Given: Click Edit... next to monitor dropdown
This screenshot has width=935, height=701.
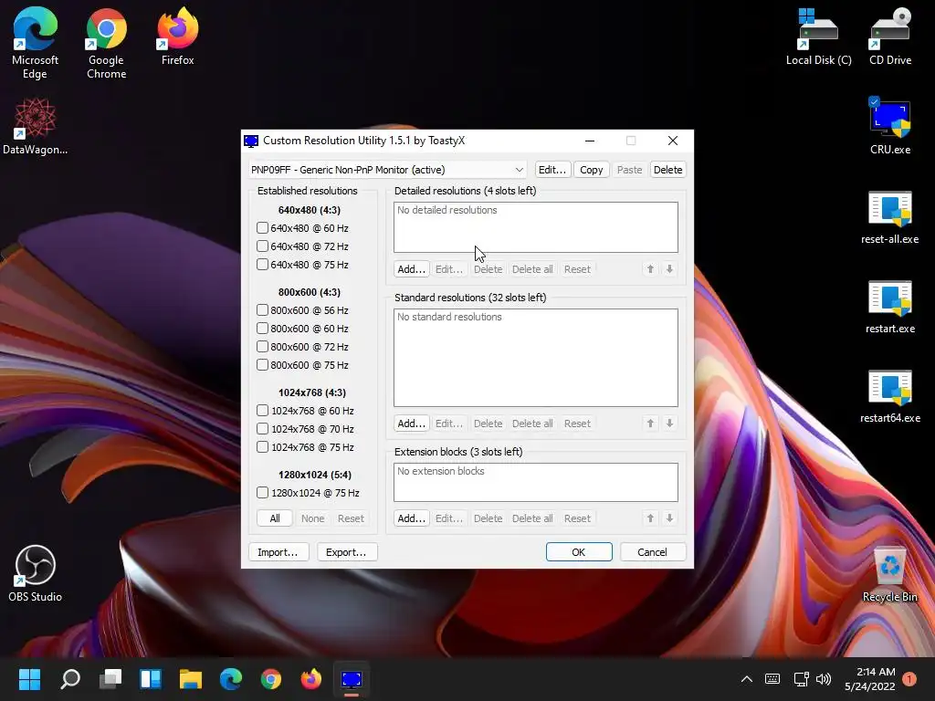Looking at the screenshot, I should (552, 170).
